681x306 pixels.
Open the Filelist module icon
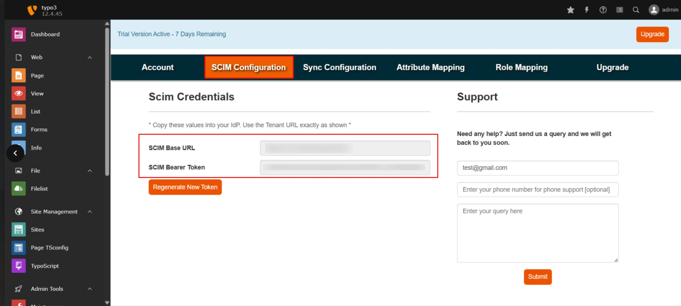(x=18, y=189)
